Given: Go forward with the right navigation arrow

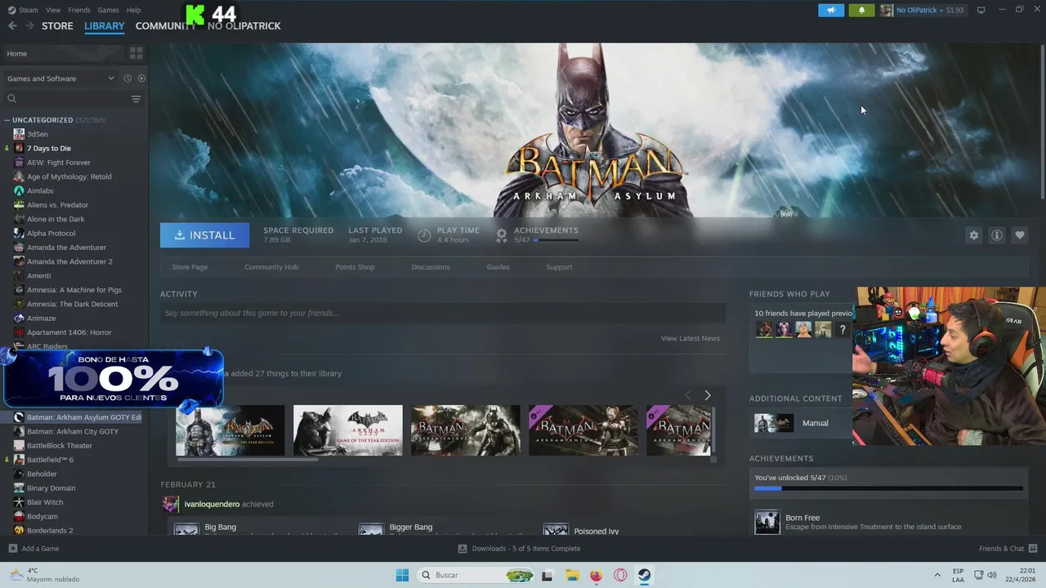Looking at the screenshot, I should pos(29,25).
